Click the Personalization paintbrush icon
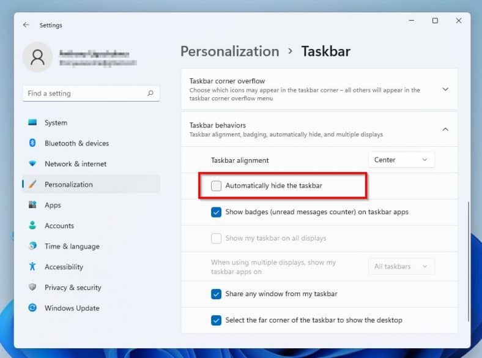Screen dimensions: 482x358 click(x=32, y=184)
